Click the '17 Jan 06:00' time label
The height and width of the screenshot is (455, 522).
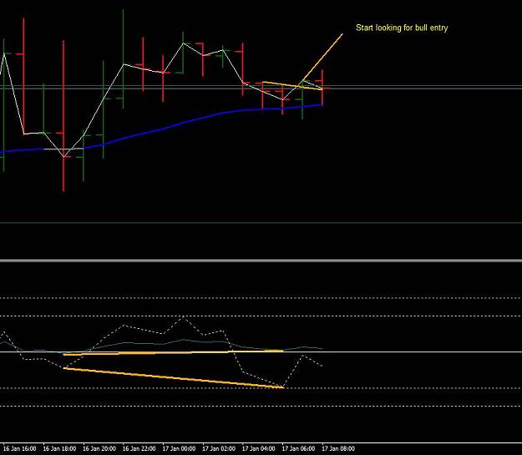[x=298, y=448]
